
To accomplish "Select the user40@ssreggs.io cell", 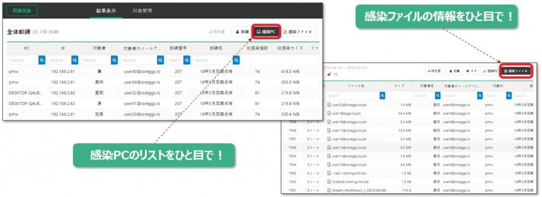I will point(142,71).
